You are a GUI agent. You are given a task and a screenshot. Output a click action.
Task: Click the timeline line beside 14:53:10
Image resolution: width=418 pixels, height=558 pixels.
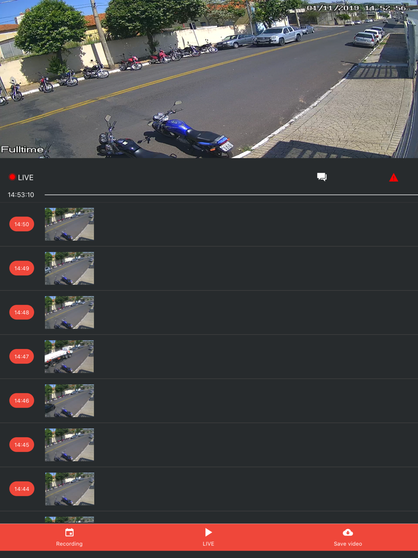231,195
